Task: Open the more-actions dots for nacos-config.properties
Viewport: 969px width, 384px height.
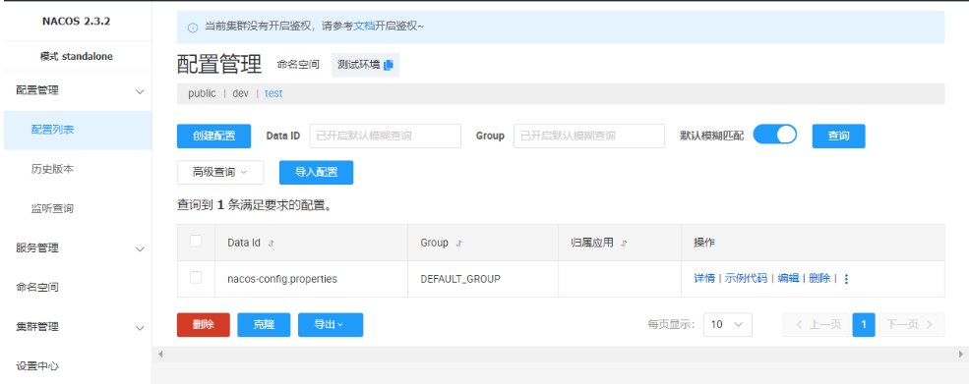Action: 846,279
